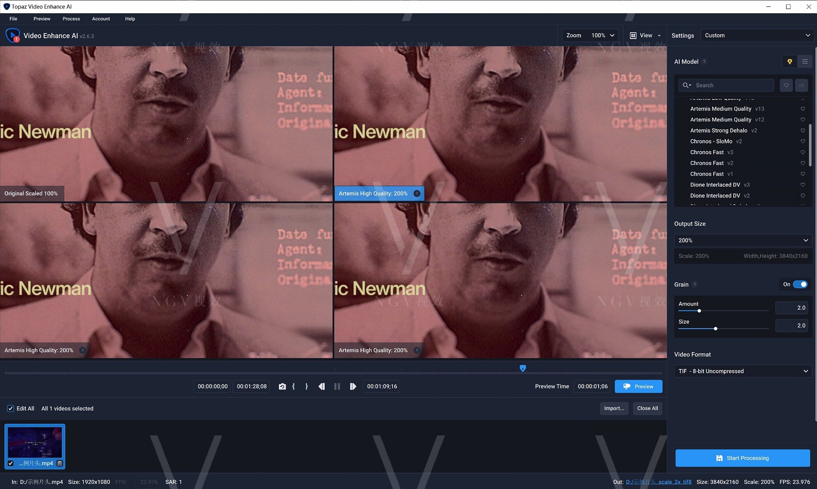Adjust the Grain Size slider
The height and width of the screenshot is (489, 817).
click(x=716, y=329)
